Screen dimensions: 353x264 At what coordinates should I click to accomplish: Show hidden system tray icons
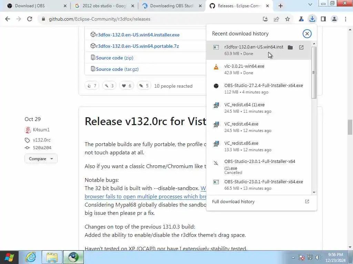click(293, 257)
